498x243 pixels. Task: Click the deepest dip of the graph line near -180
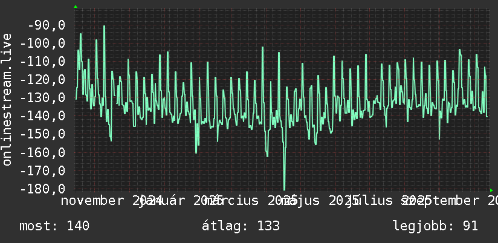pyautogui.click(x=284, y=189)
